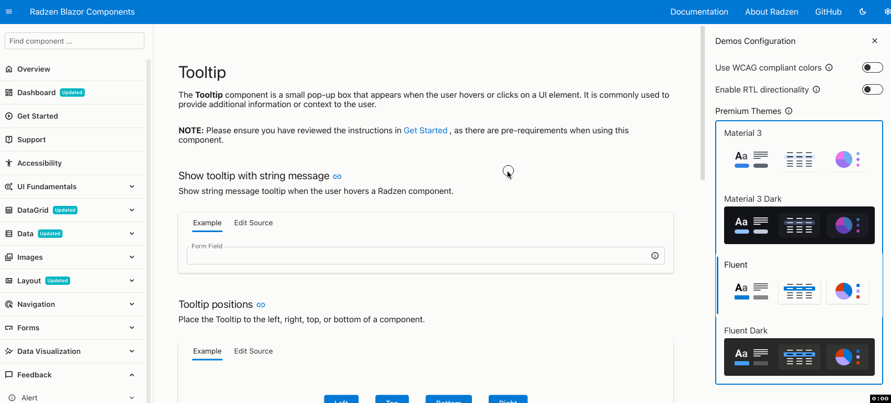Select Edit Source tab under Tooltip positions
The width and height of the screenshot is (891, 403).
coord(253,351)
